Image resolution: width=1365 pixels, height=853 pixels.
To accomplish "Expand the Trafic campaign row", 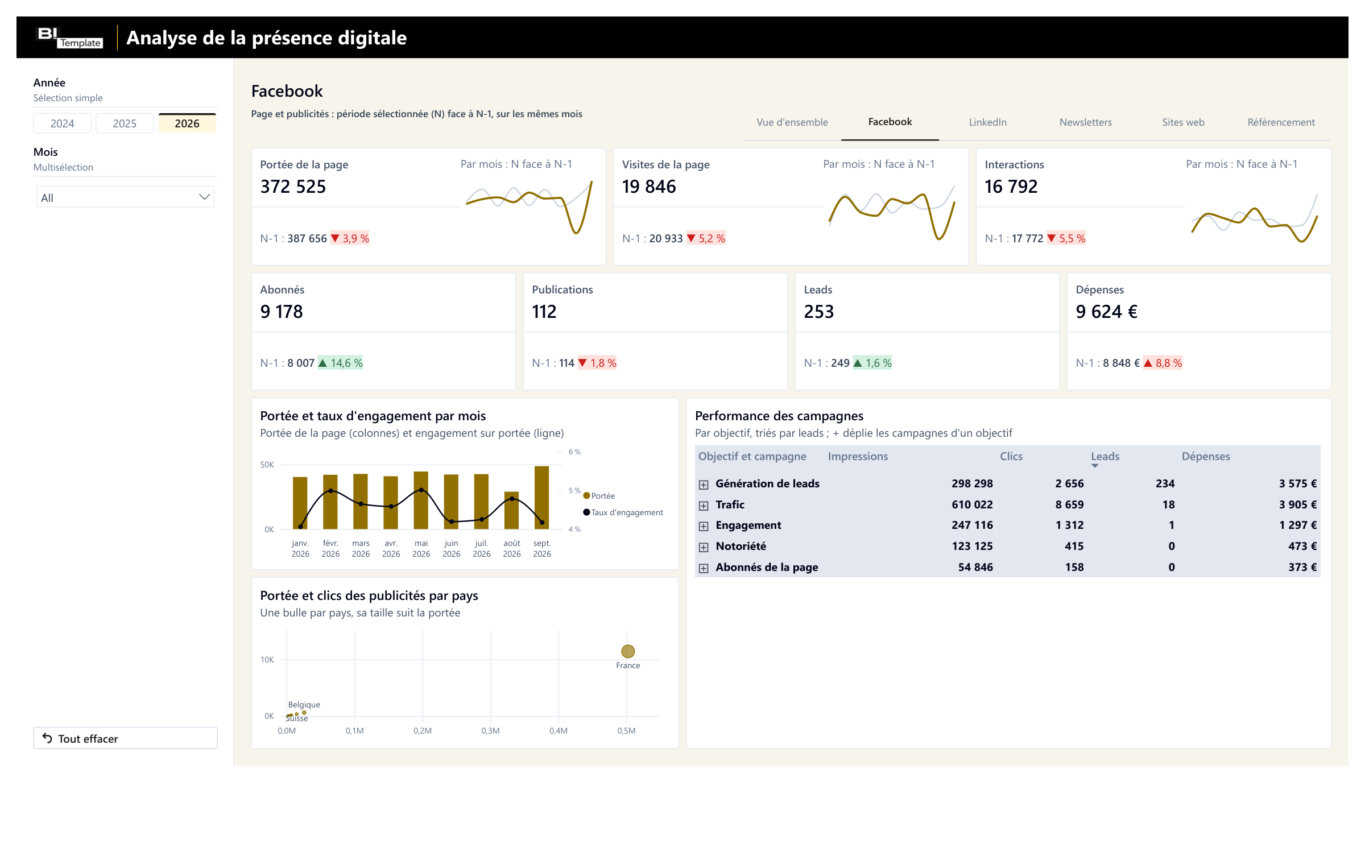I will click(x=704, y=506).
